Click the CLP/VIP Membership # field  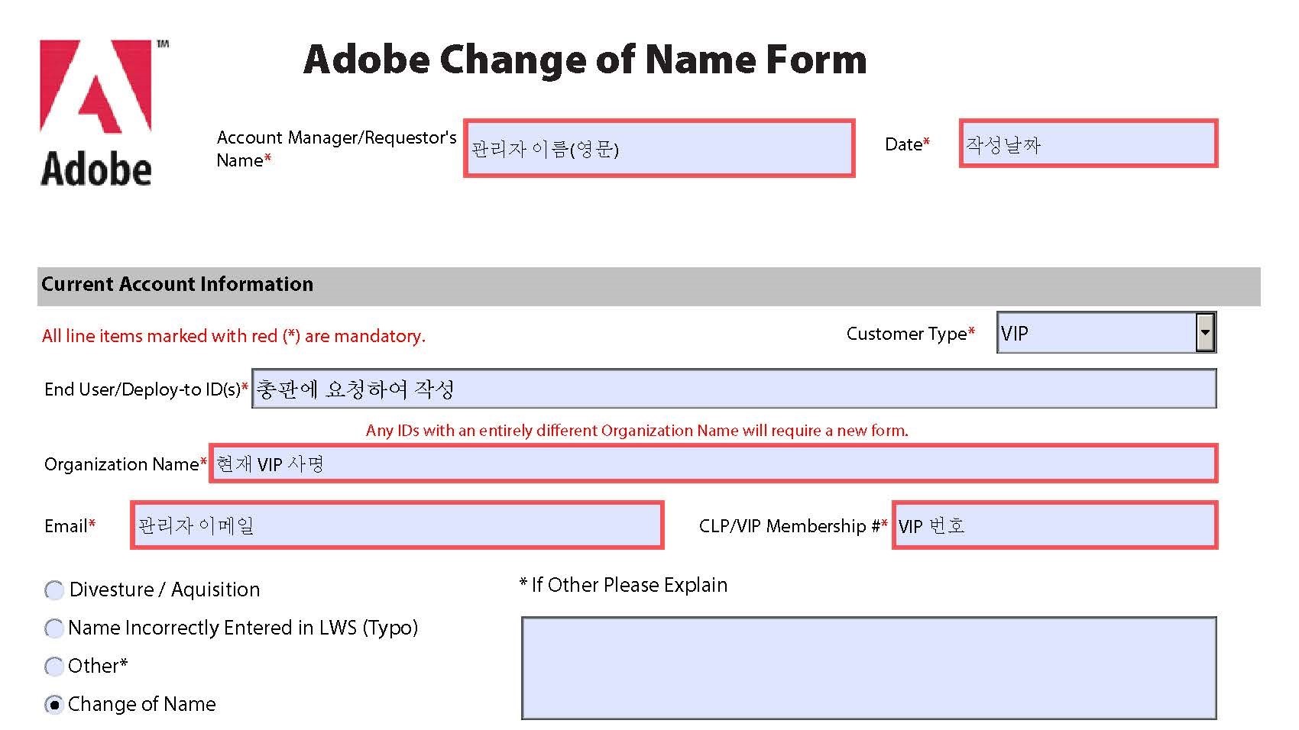pyautogui.click(x=1054, y=525)
